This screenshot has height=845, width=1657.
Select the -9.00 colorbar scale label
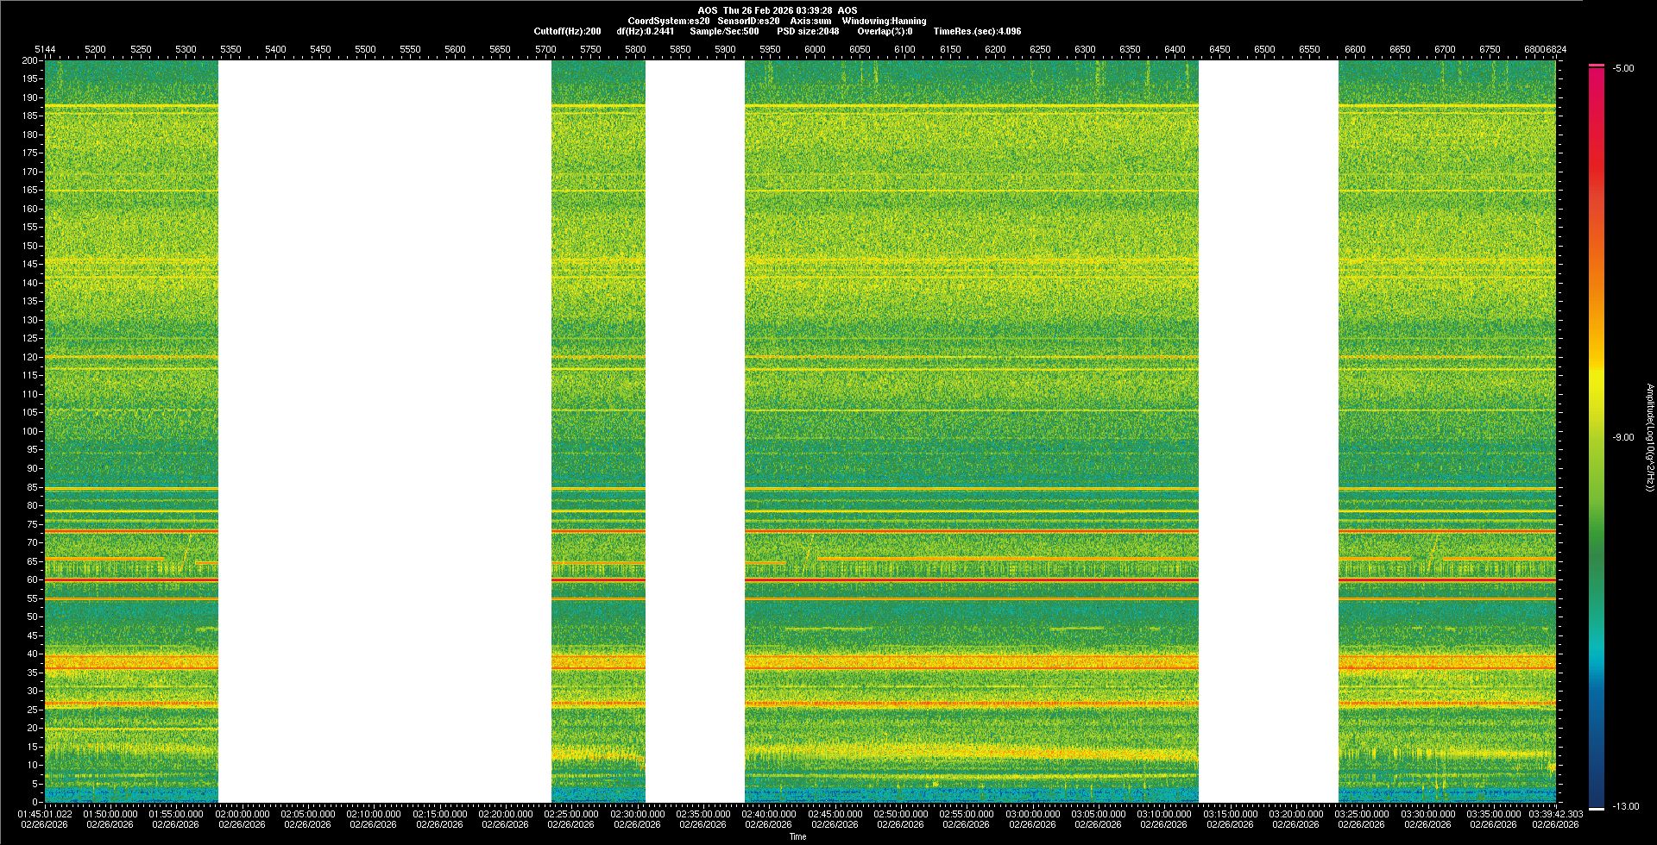point(1622,438)
